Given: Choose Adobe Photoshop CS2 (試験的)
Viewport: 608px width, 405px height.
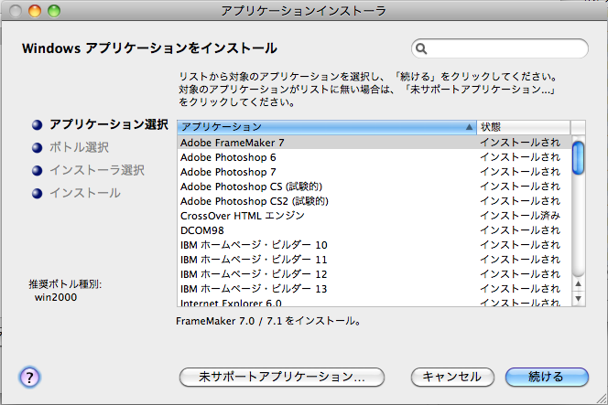Looking at the screenshot, I should 374,201.
